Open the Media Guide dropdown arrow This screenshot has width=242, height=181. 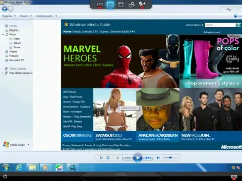click(x=29, y=145)
